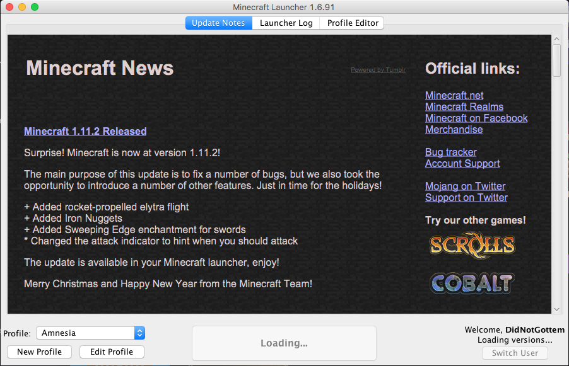
Task: Click the 'Added rocket-propelled elytra flight' line
Action: coord(107,207)
